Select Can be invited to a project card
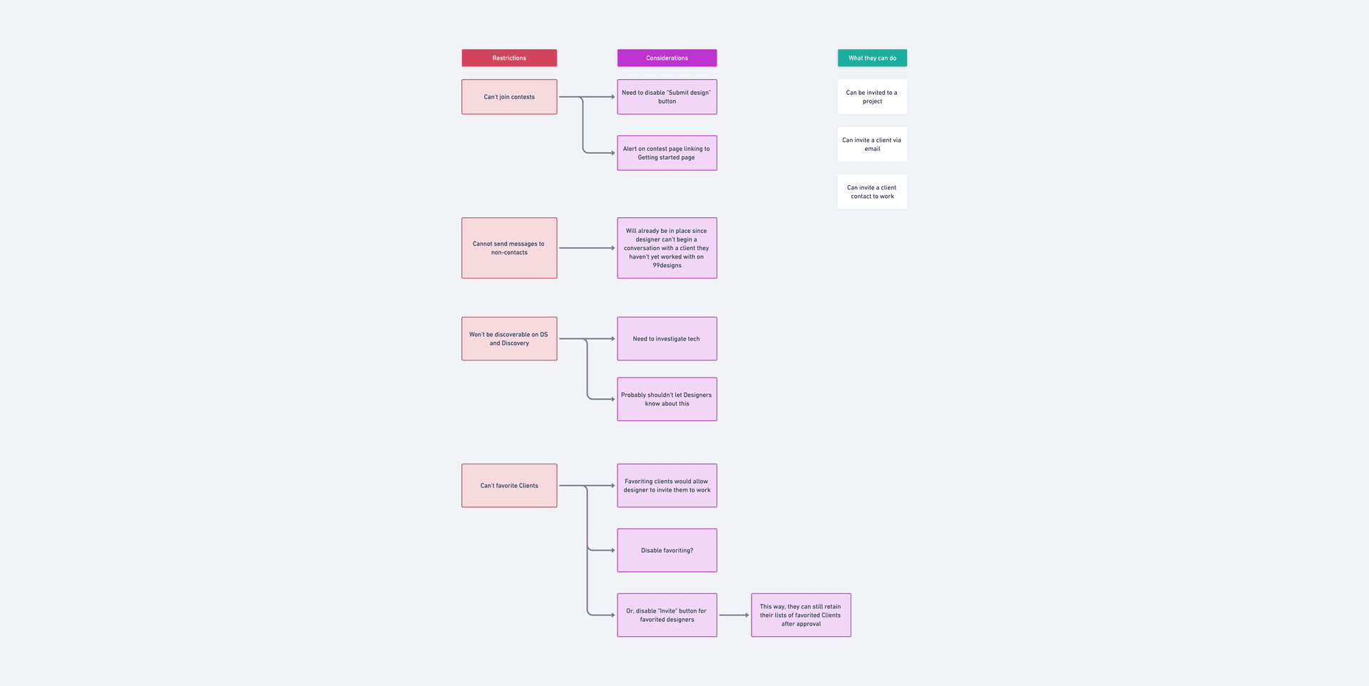 [872, 97]
